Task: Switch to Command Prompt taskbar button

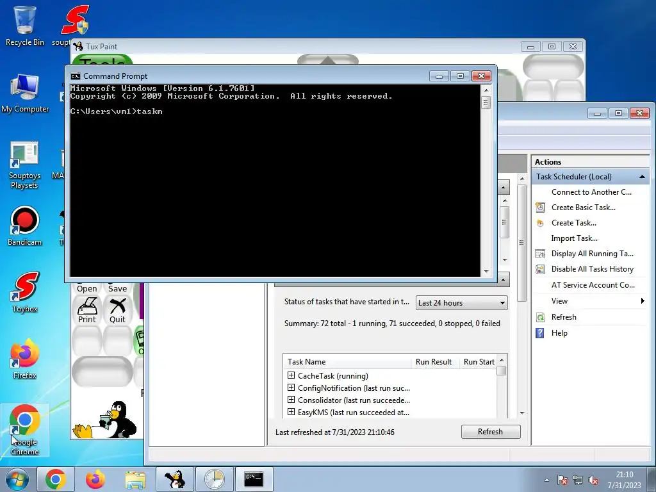Action: pos(254,479)
